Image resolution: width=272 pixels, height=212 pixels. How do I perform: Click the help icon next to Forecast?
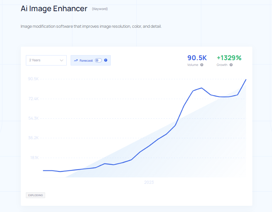click(x=106, y=61)
